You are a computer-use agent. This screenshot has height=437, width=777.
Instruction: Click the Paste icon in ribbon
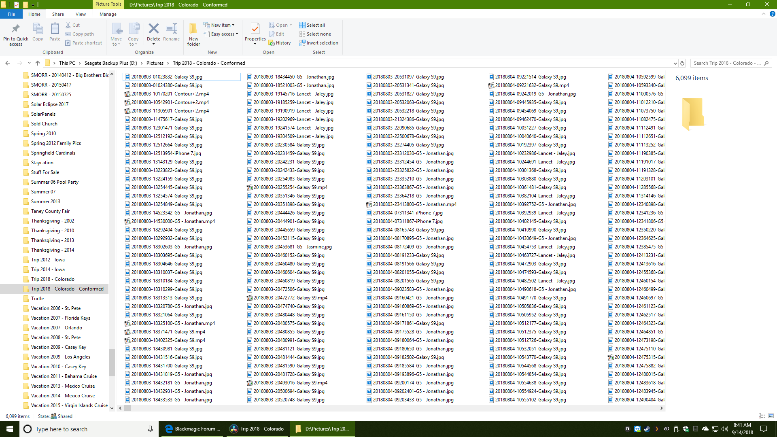point(55,29)
